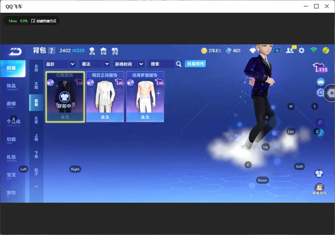The height and width of the screenshot is (235, 335).
Task: Open the settings gear icon
Action: point(301,51)
